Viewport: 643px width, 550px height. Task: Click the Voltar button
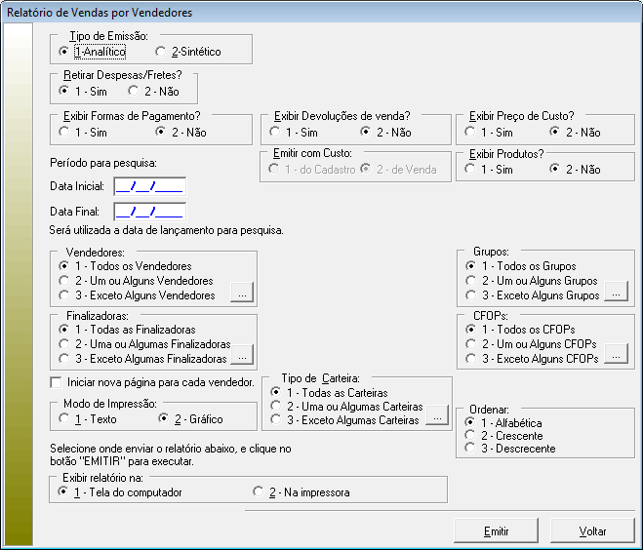point(592,531)
